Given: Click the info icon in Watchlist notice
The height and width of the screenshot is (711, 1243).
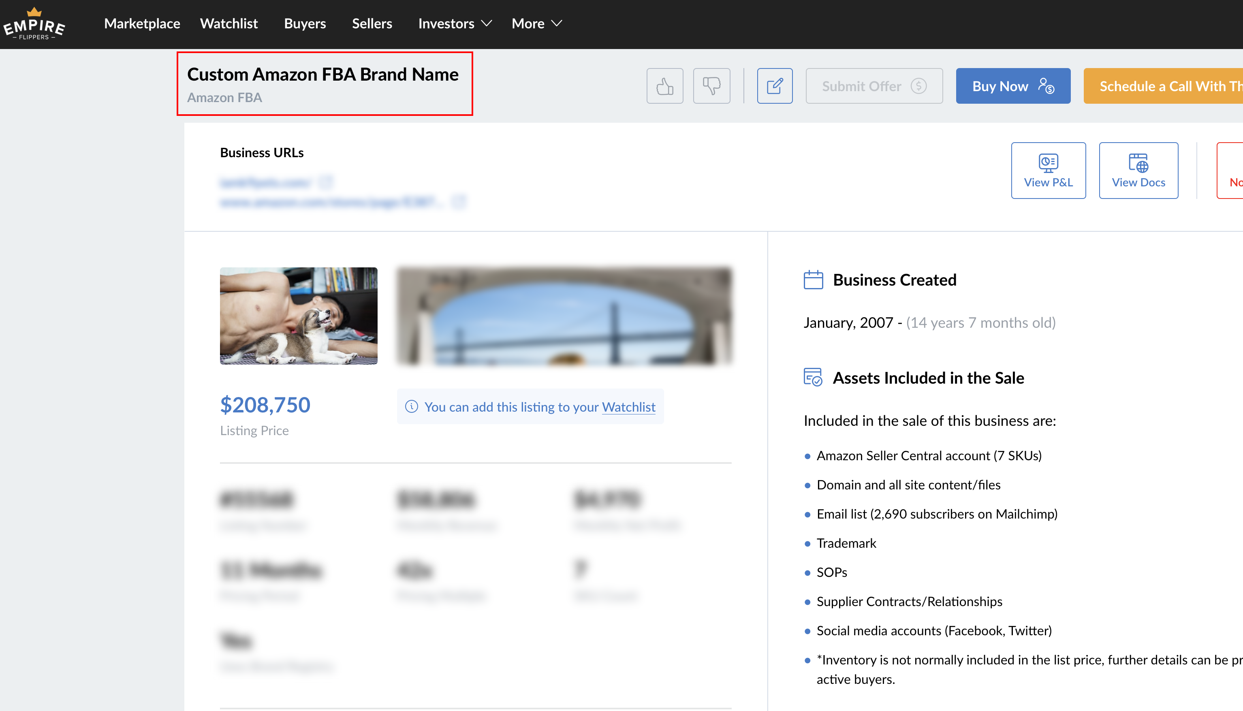Looking at the screenshot, I should tap(411, 406).
